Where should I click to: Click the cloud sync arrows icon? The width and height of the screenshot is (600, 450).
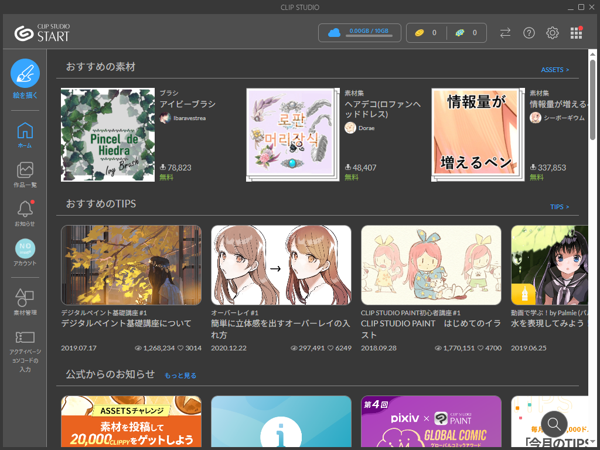(x=506, y=33)
